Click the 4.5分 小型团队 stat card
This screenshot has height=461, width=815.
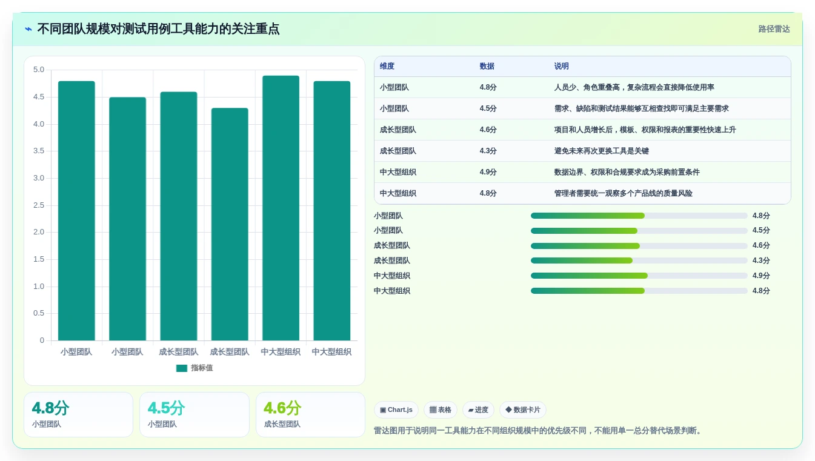coord(195,415)
